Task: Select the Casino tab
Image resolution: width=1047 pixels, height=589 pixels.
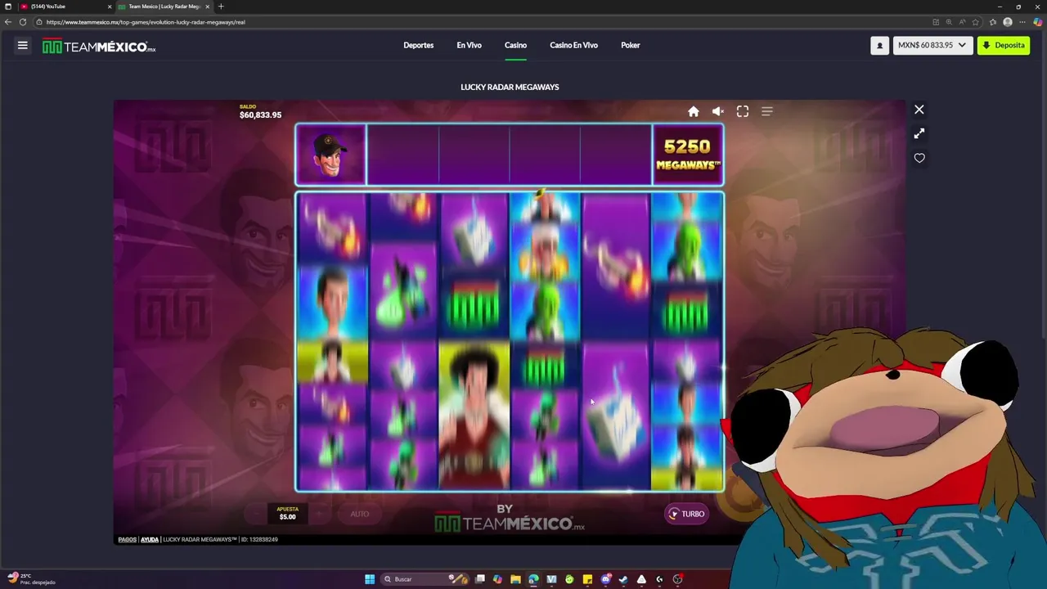Action: coord(515,45)
